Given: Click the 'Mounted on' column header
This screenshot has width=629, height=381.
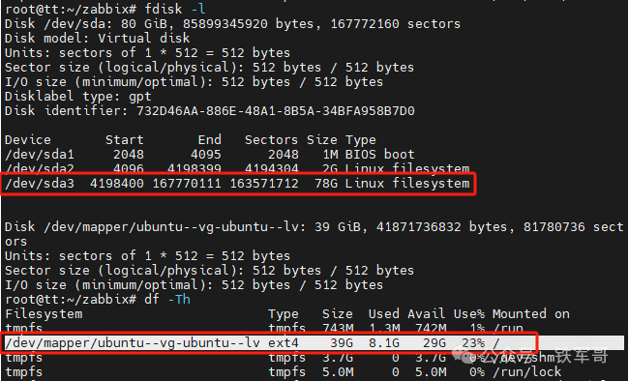Looking at the screenshot, I should click(x=530, y=313).
